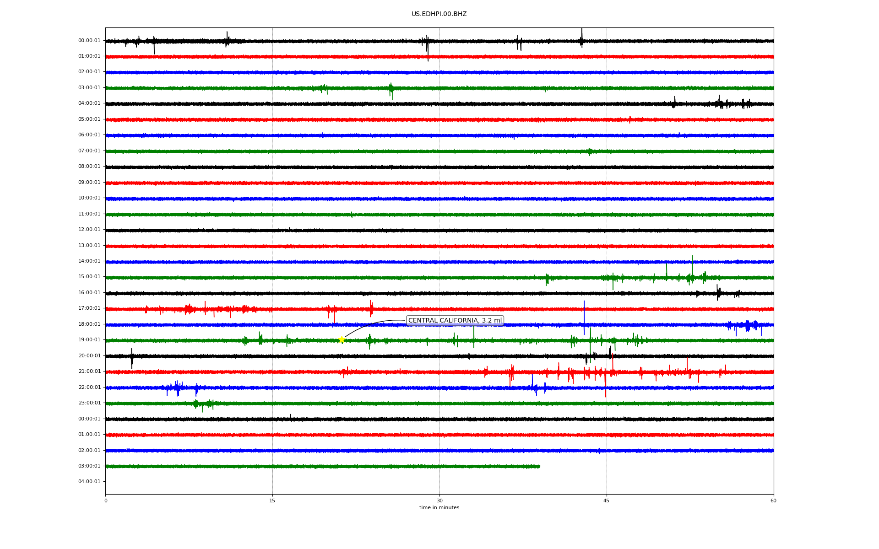Click the 13:00:01 time label
Screen dimensions: 879x549
click(89, 245)
